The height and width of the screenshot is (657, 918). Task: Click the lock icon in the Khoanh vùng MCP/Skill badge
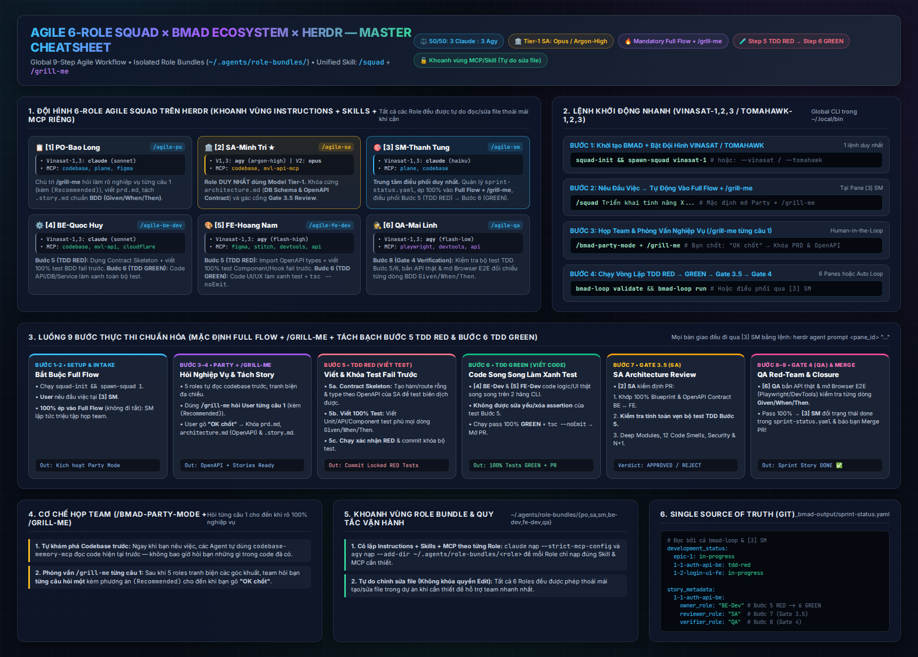click(x=424, y=61)
